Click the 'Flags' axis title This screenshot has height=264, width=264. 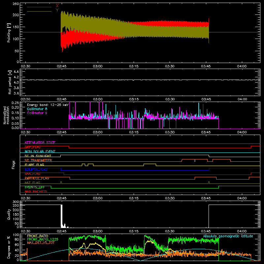[x=14, y=165]
